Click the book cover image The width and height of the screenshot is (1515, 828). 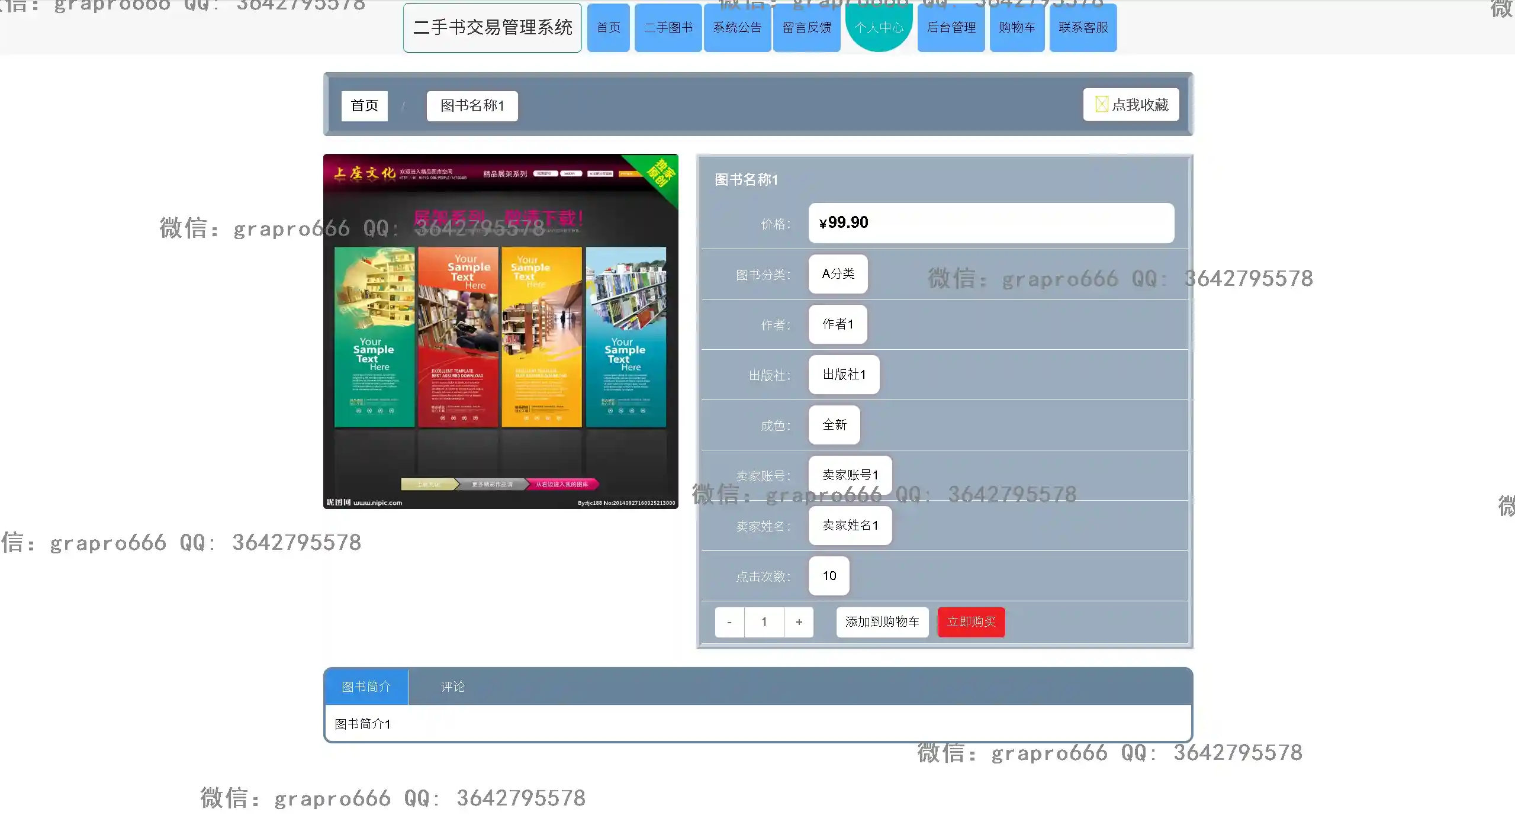pos(500,331)
